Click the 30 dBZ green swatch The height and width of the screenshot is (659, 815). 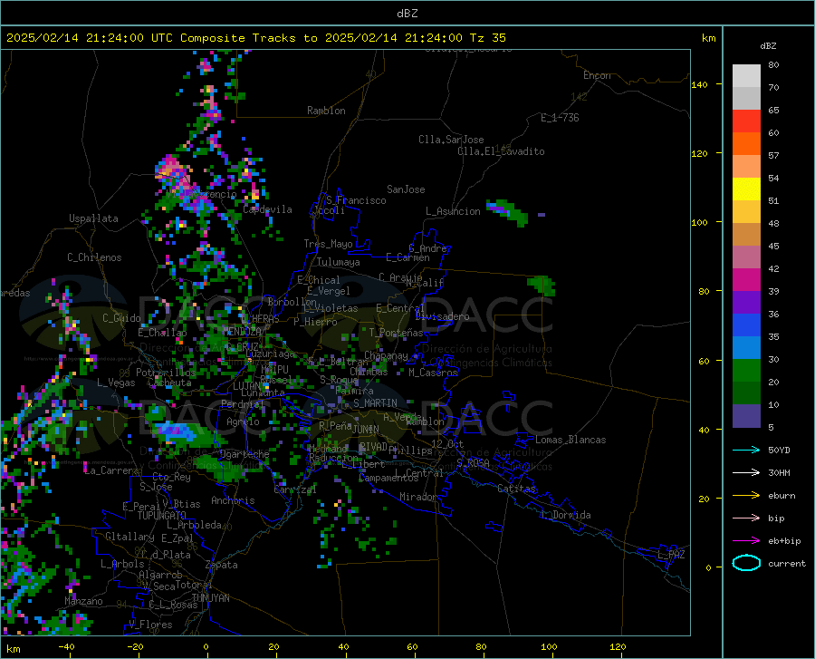(746, 371)
